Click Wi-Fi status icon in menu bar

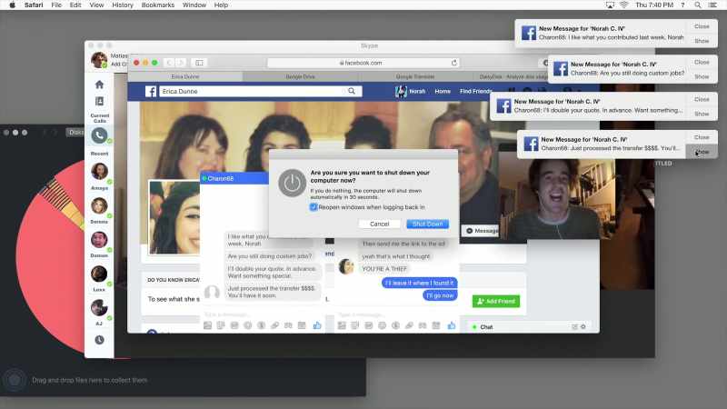tap(624, 5)
